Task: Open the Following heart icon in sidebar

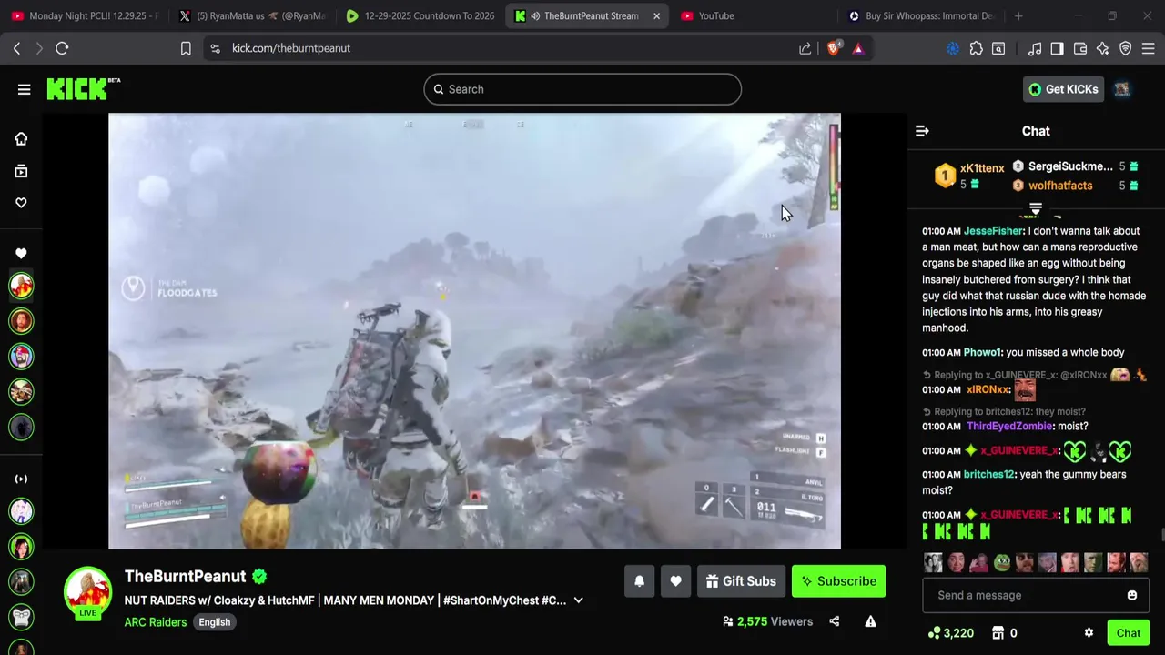Action: pos(21,203)
